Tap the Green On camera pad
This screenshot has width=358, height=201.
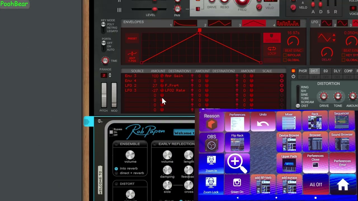pos(237,185)
